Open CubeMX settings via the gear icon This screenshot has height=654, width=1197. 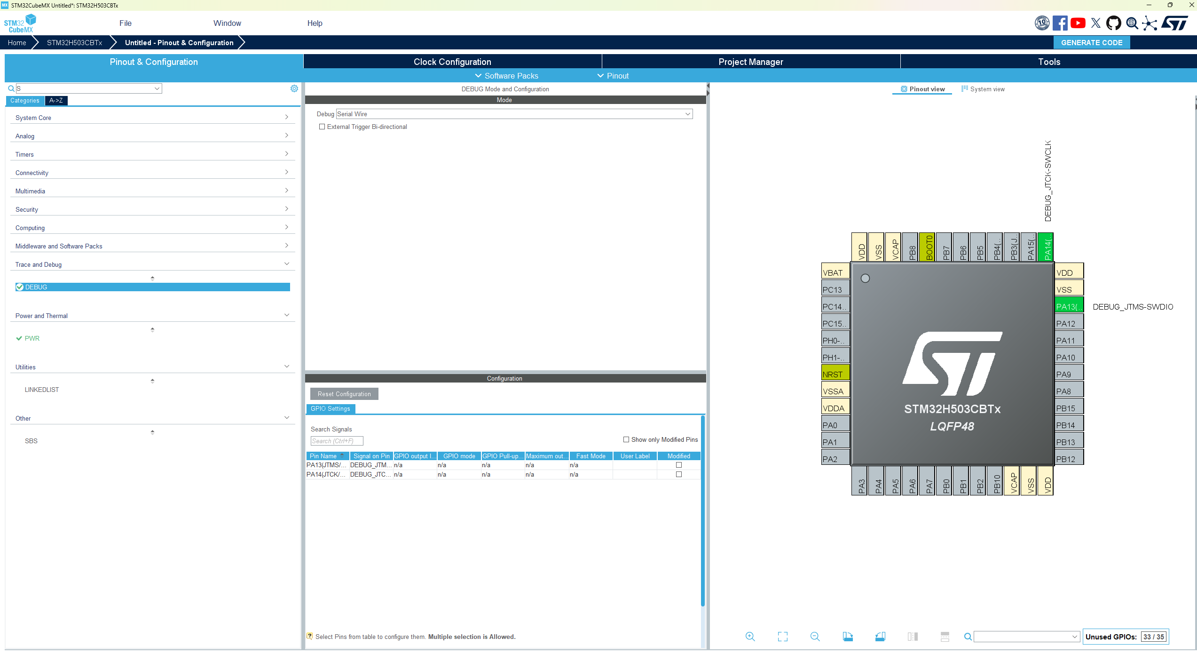click(294, 88)
